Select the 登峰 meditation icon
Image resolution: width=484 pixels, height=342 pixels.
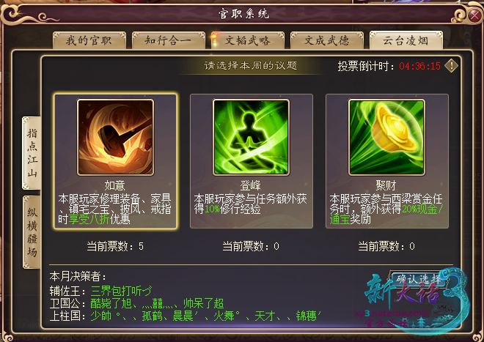point(251,138)
